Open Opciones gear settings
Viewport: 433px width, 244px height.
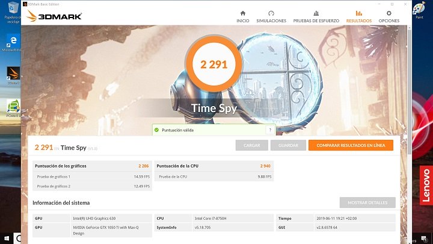point(389,16)
